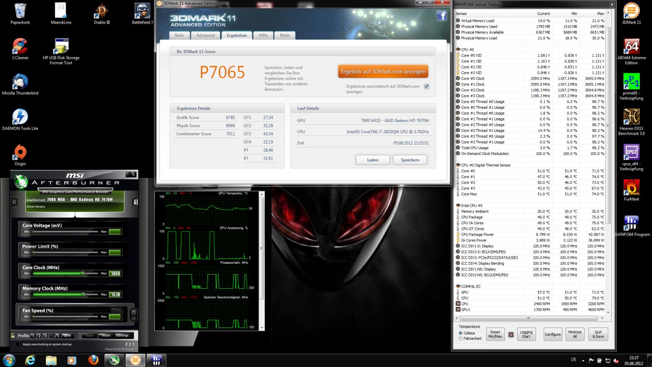Open Configure in HWiNFO64 sensor window
This screenshot has width=652, height=367.
(553, 334)
